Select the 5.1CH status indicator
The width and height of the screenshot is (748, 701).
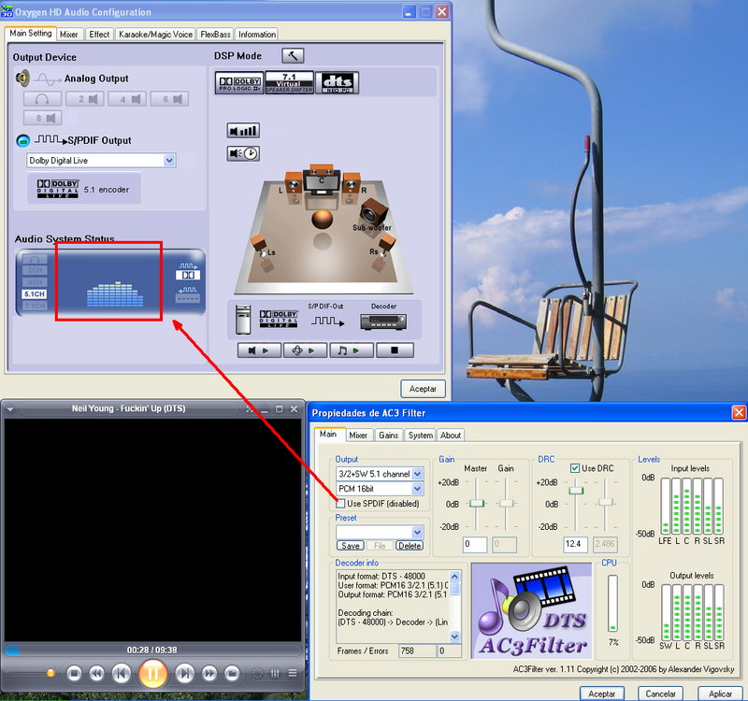pyautogui.click(x=35, y=294)
